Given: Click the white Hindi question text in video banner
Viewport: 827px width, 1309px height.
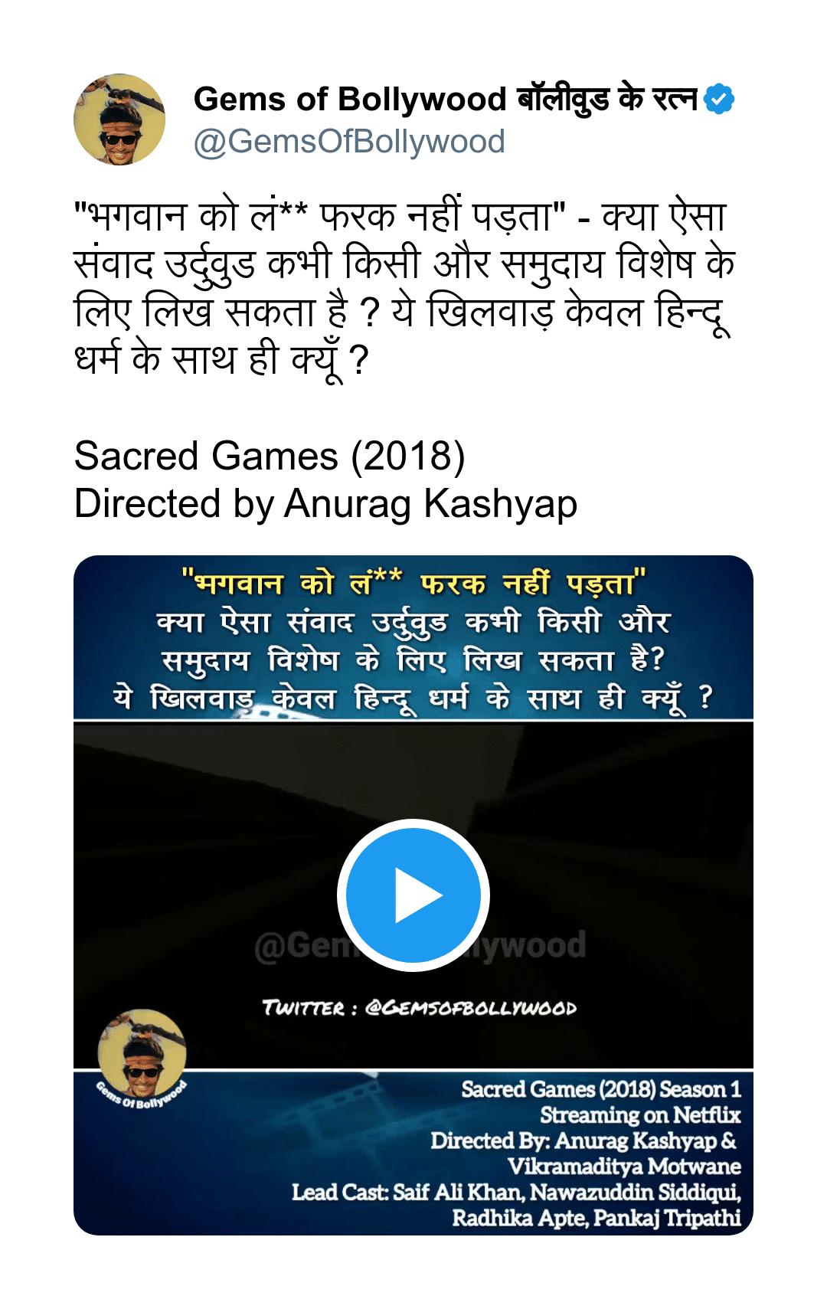Looking at the screenshot, I should [413, 660].
